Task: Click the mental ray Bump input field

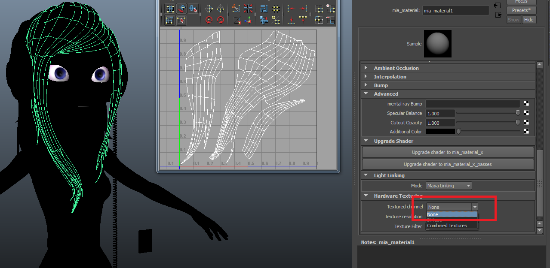Action: pyautogui.click(x=473, y=104)
